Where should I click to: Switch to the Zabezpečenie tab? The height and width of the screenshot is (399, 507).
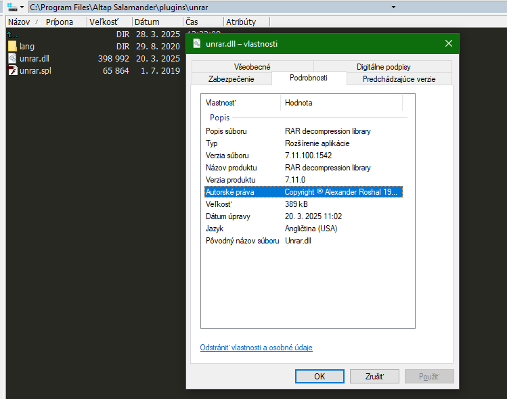pos(232,79)
